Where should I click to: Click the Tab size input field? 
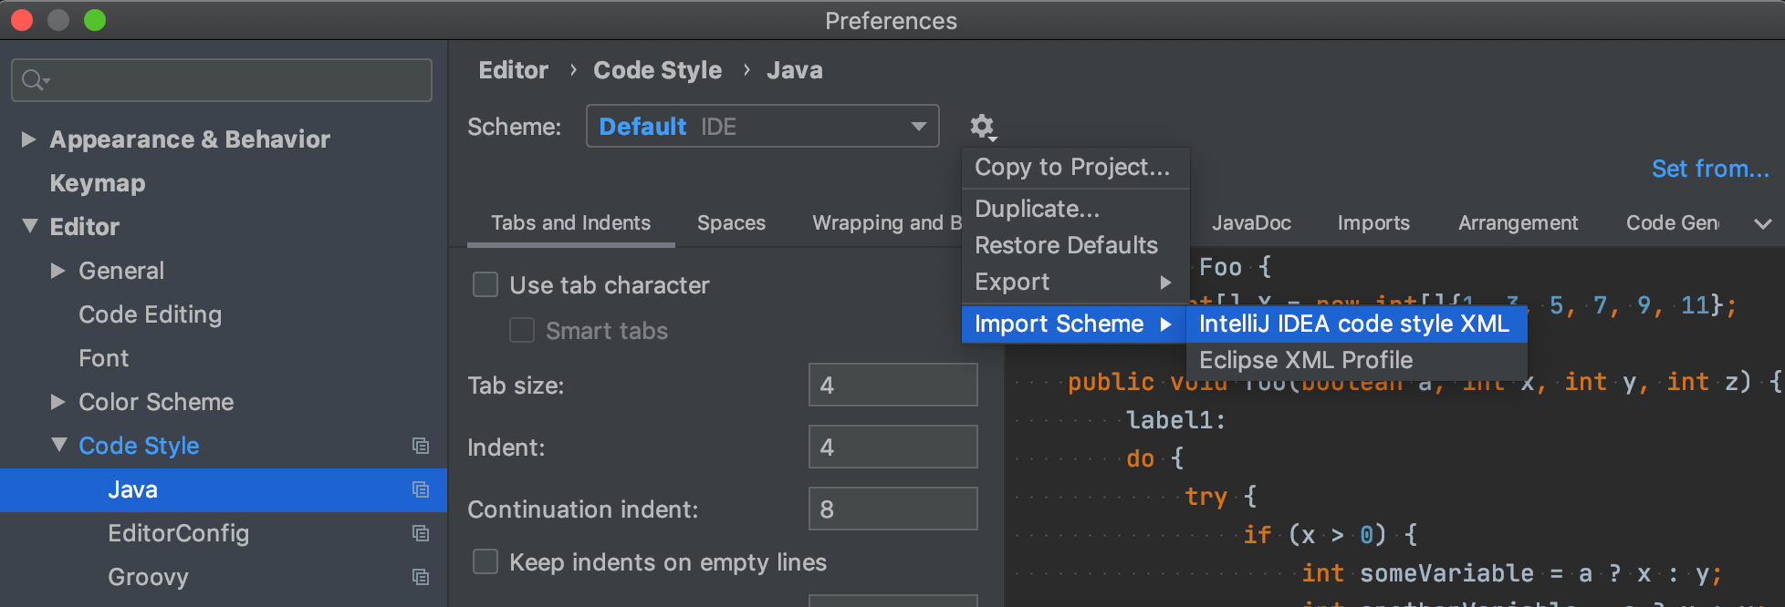892,386
